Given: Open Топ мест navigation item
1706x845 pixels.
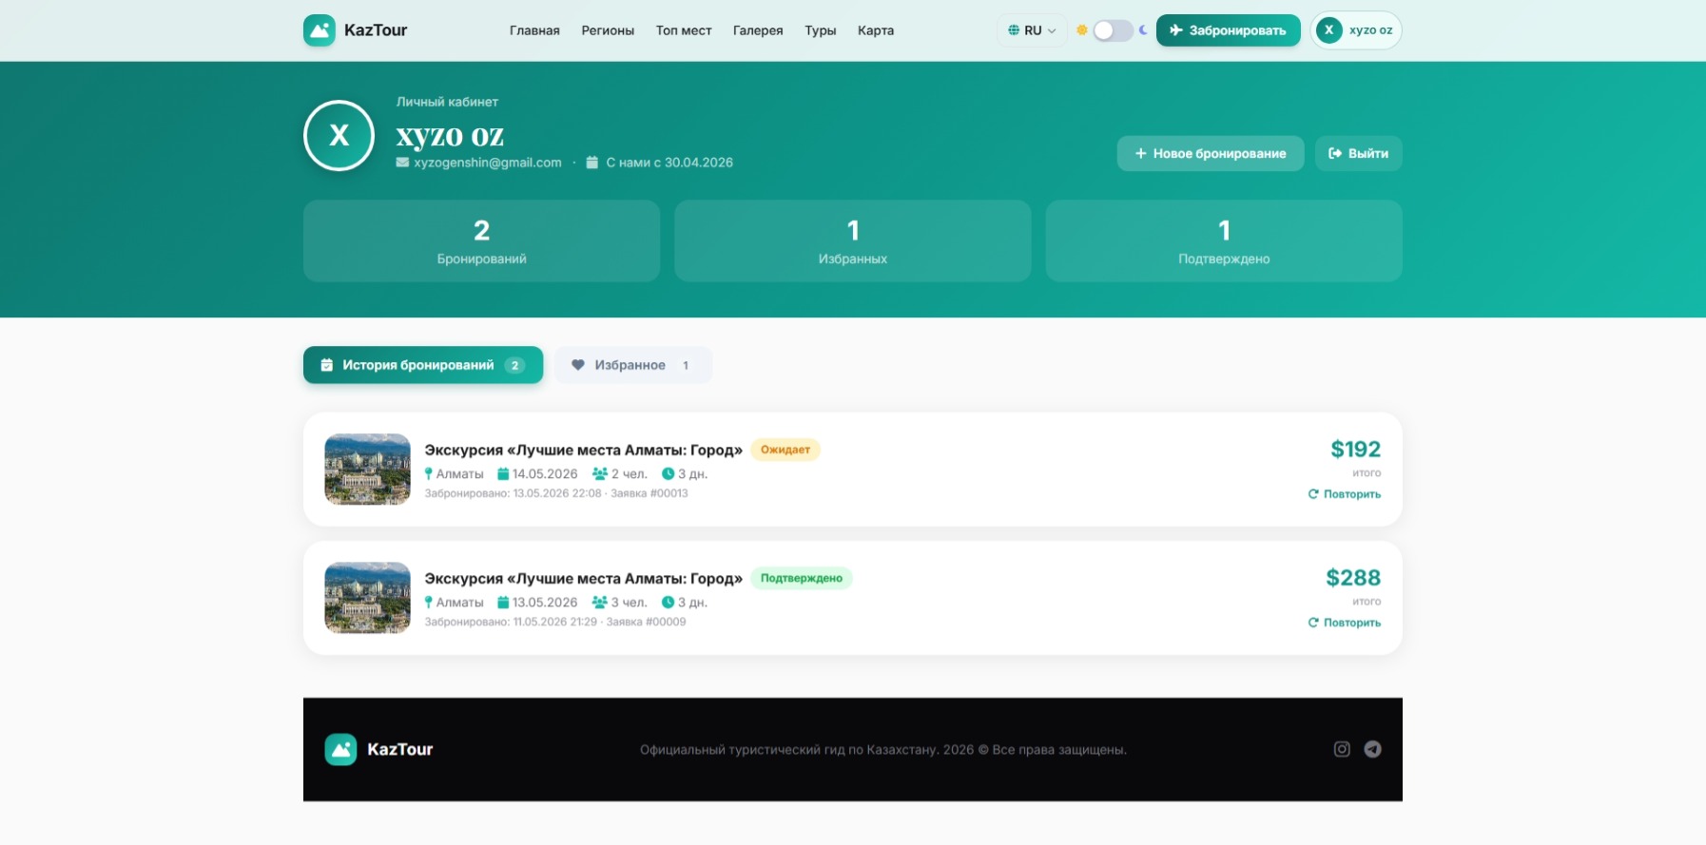Looking at the screenshot, I should (x=684, y=30).
